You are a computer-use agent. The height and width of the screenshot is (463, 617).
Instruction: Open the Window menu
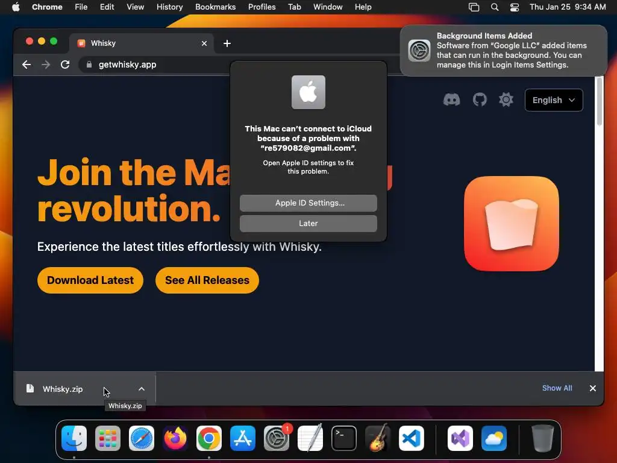tap(328, 7)
